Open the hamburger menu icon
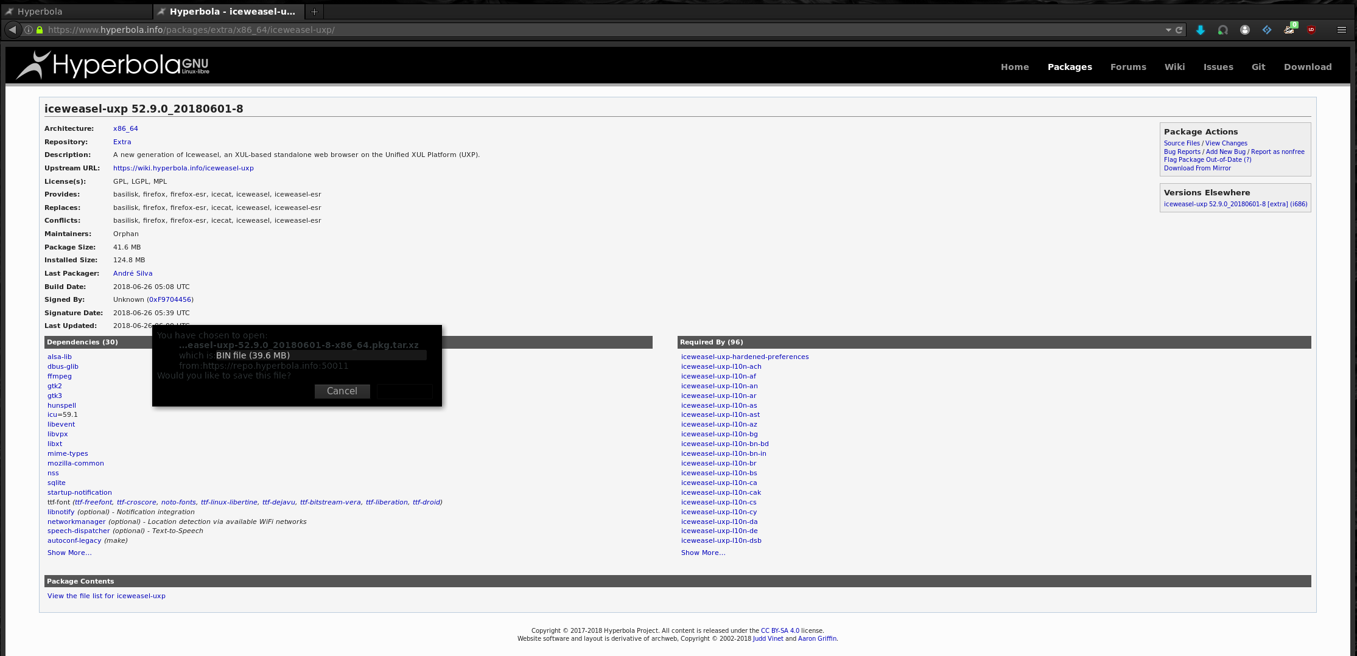1357x656 pixels. click(x=1341, y=30)
